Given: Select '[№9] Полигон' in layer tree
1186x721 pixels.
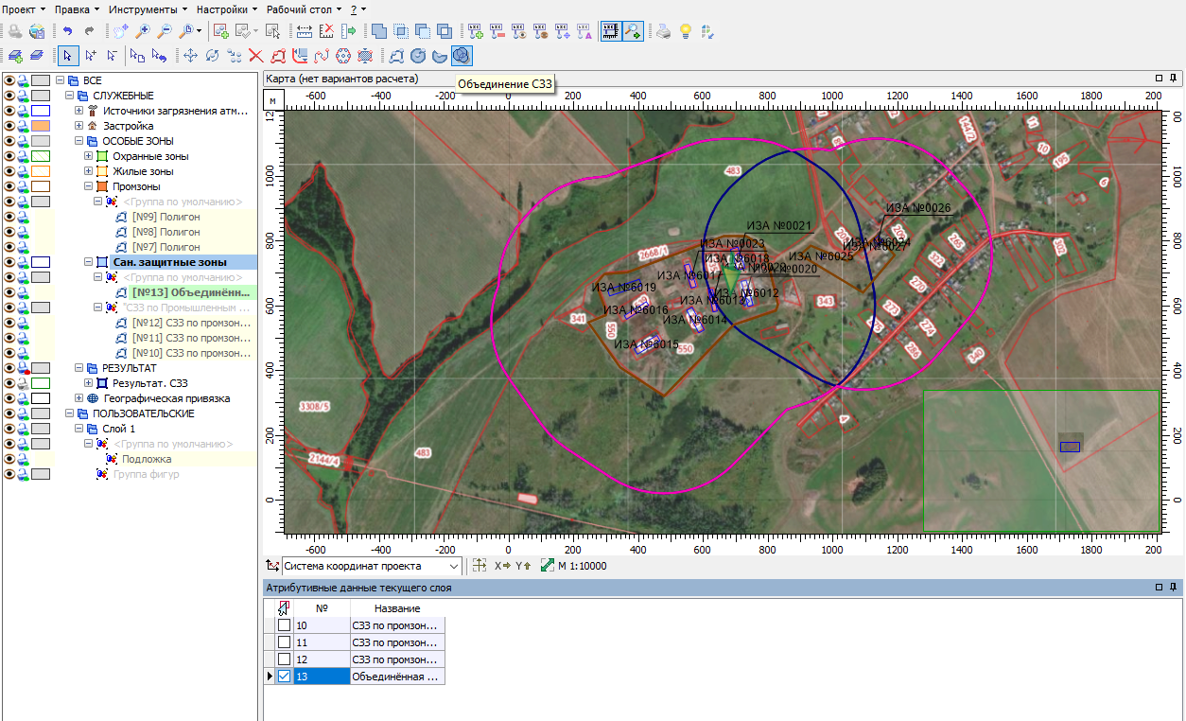Looking at the screenshot, I should coord(166,217).
